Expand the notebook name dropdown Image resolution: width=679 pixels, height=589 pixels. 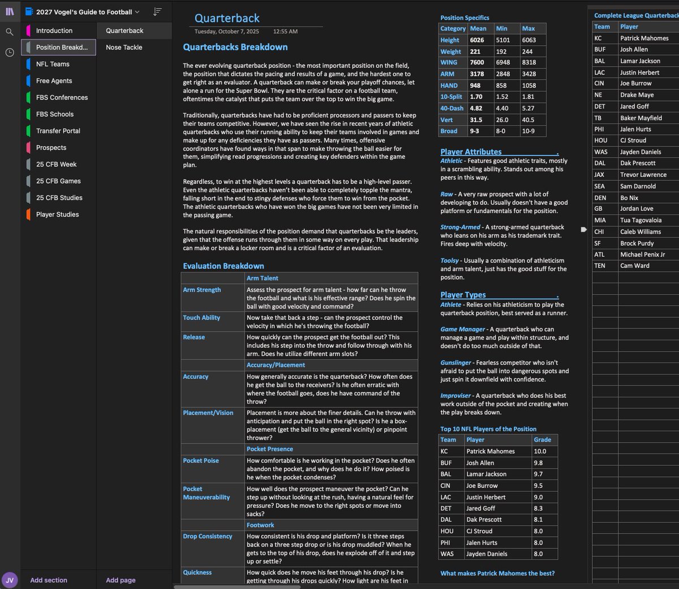(x=136, y=12)
